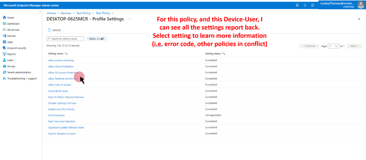Open the LesleyThomas account avatar menu
Image resolution: width=366 pixels, height=160 pixels.
[361, 5]
